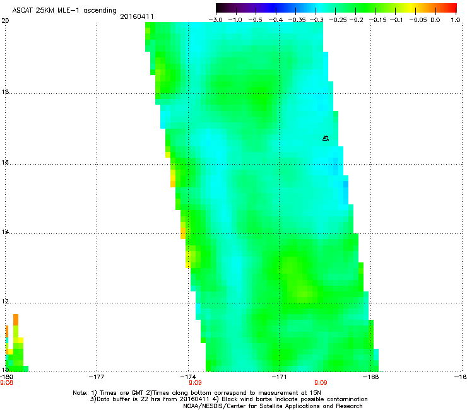Click the longitude label '-174'
This screenshot has width=467, height=410.
click(188, 377)
